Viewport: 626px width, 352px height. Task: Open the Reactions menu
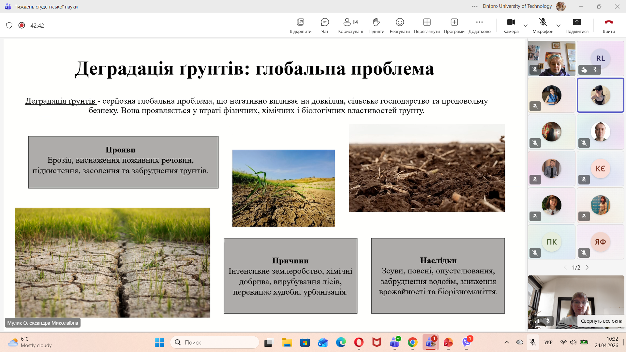399,25
